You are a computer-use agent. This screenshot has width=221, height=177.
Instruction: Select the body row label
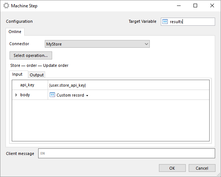coord(25,95)
